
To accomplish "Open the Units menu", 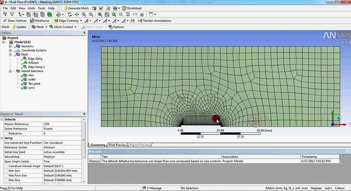I will 31,8.
